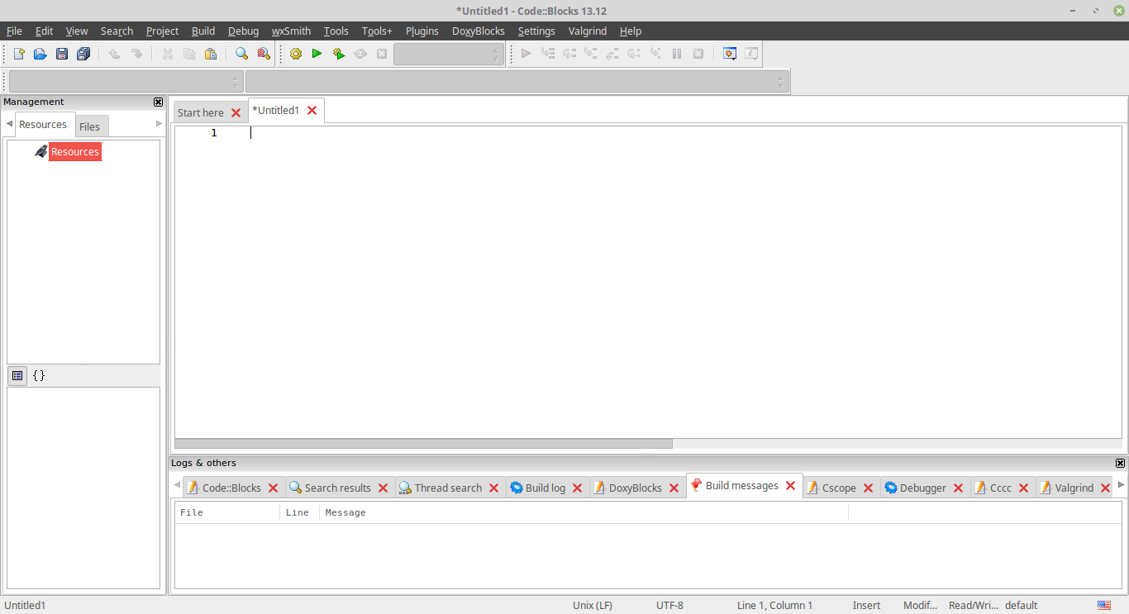Click the debugger Run to cursor icon

click(547, 54)
